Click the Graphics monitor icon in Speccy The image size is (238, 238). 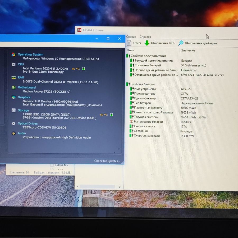tap(13, 97)
